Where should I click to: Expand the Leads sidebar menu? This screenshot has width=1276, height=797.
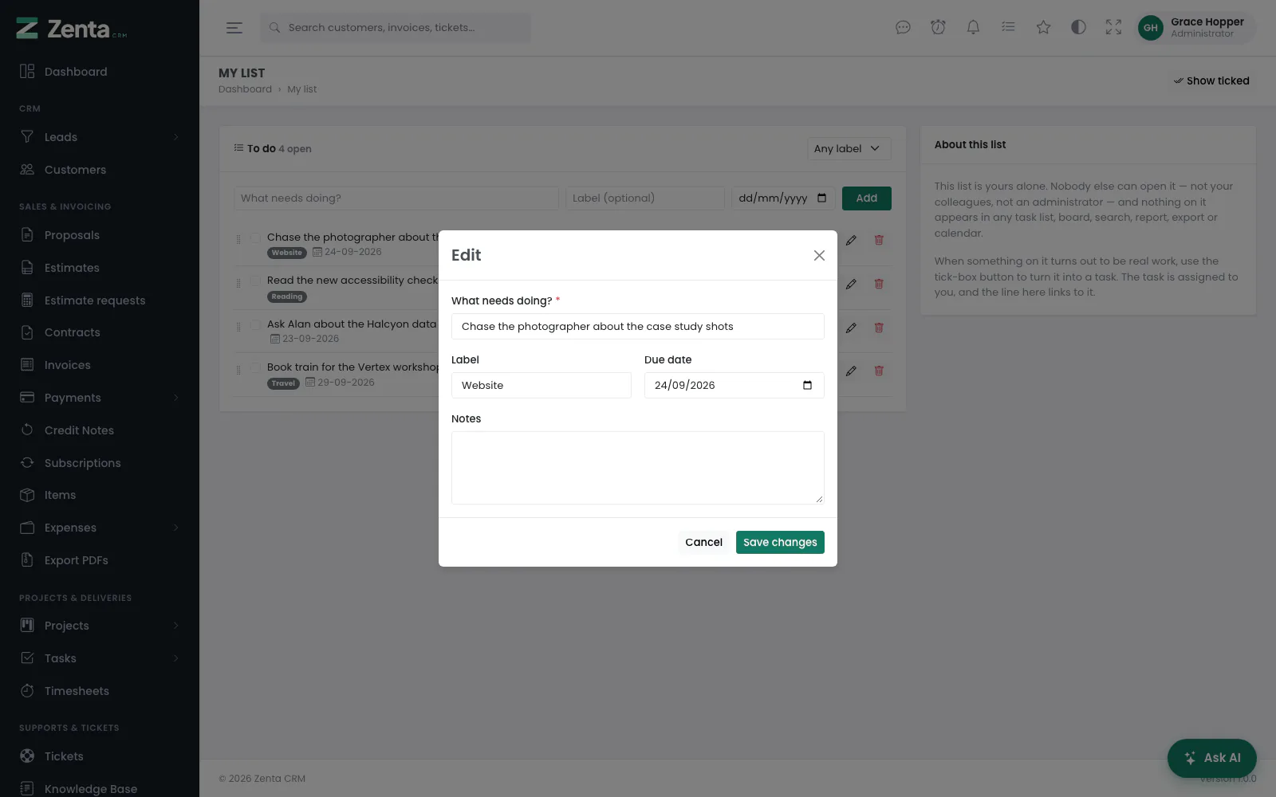100,137
